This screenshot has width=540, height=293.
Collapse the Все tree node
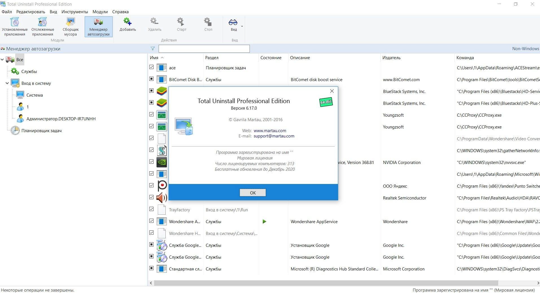[2, 59]
